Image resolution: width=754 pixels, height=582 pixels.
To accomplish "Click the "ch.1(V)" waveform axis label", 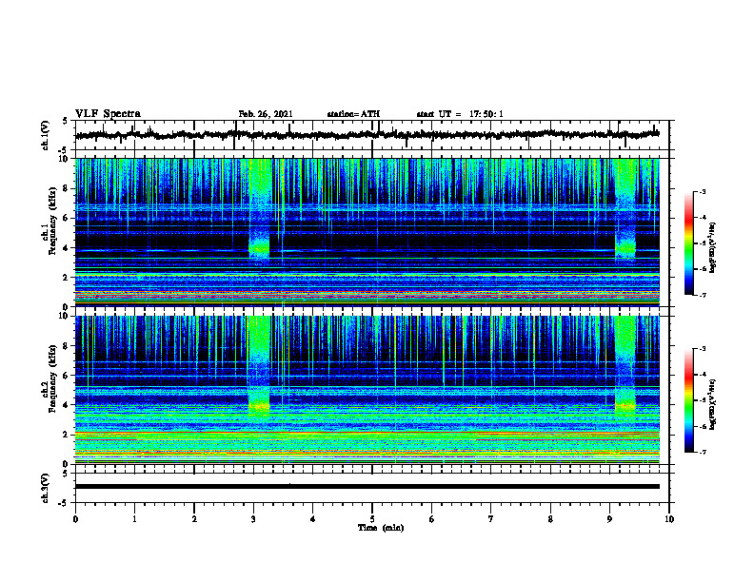I will (45, 135).
